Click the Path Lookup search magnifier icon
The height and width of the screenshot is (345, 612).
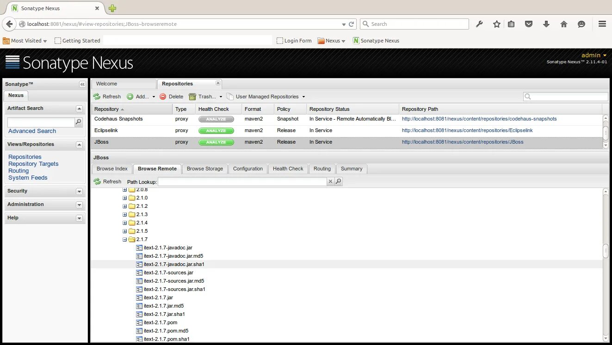click(x=338, y=182)
